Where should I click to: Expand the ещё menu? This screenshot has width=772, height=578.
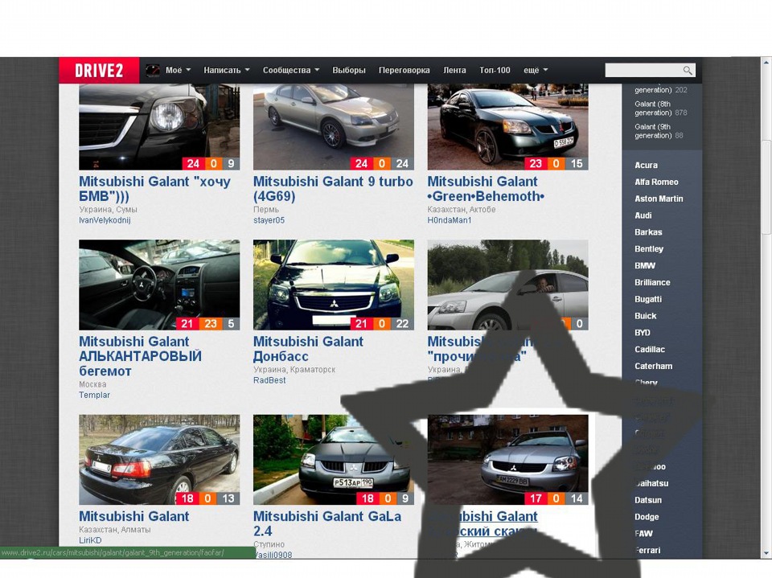click(x=536, y=71)
